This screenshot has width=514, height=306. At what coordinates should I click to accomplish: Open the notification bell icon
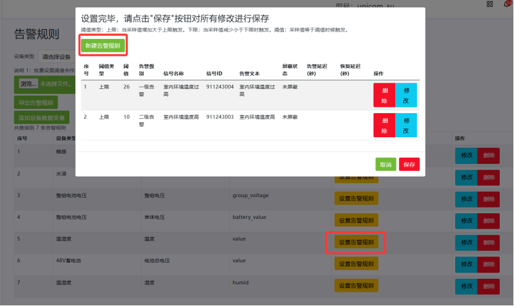[507, 4]
